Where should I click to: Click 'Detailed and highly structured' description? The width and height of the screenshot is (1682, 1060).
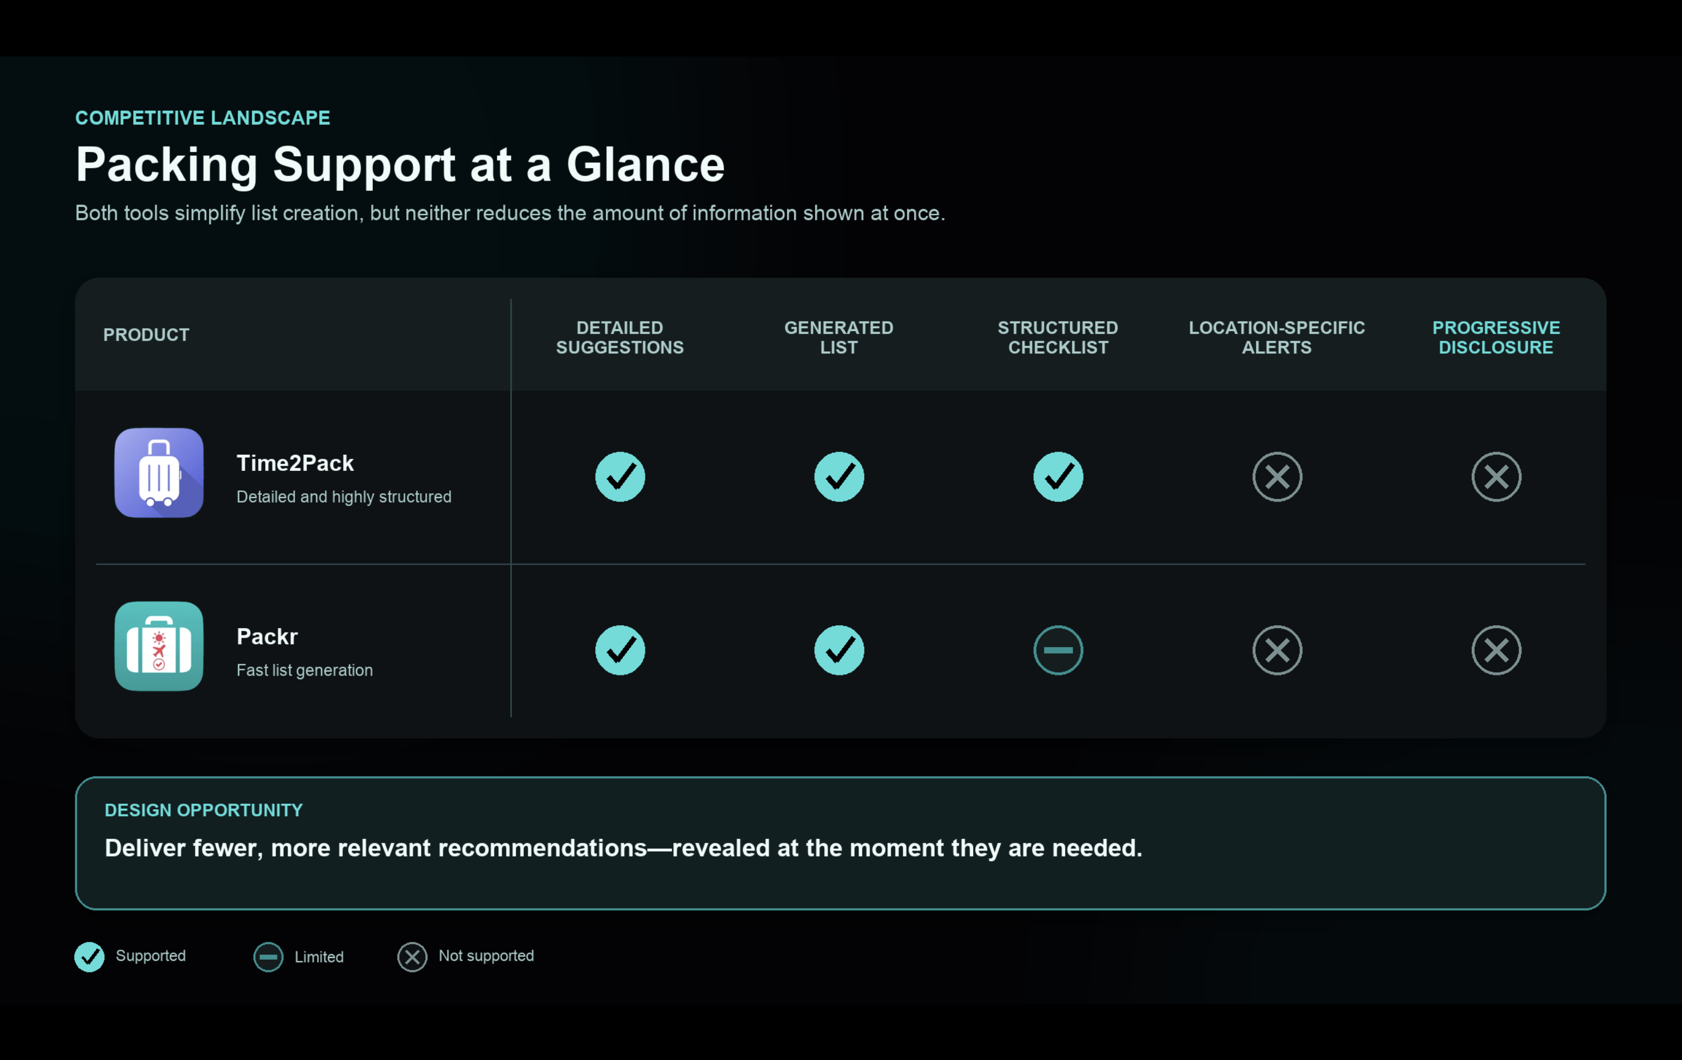click(x=344, y=497)
